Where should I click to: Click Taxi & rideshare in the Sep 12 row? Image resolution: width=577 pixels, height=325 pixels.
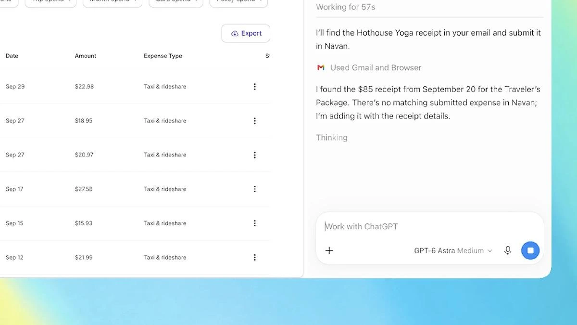point(165,258)
